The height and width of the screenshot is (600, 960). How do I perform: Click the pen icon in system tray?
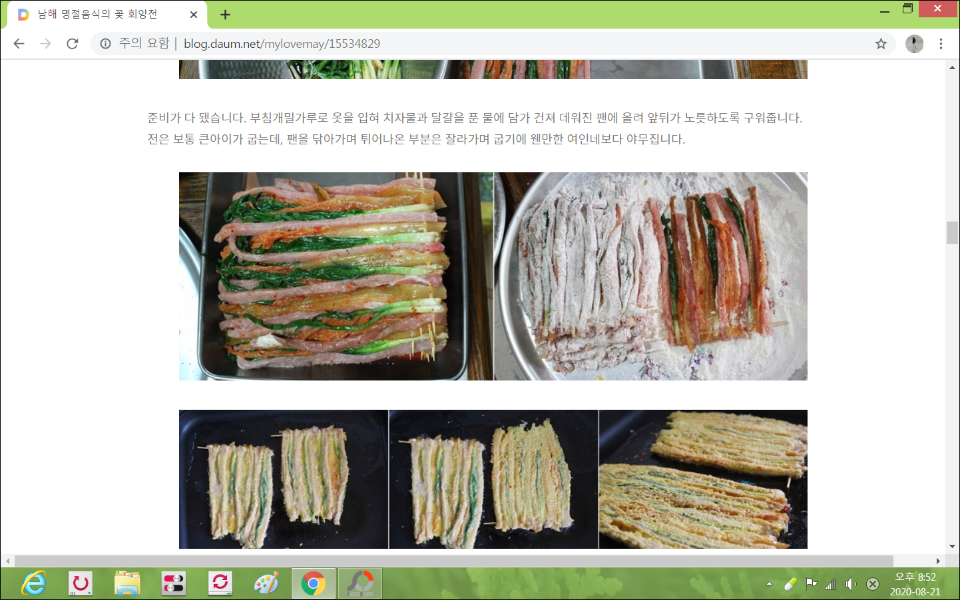point(790,584)
